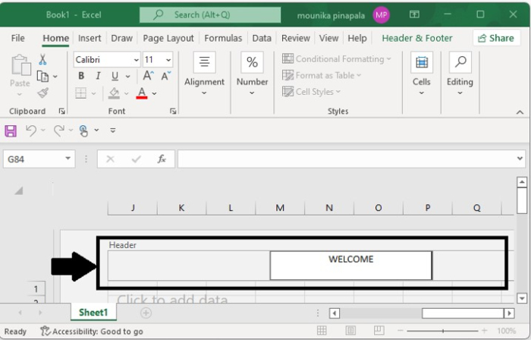This screenshot has height=340, width=531.
Task: Click the Undo arrow icon
Action: click(x=31, y=131)
